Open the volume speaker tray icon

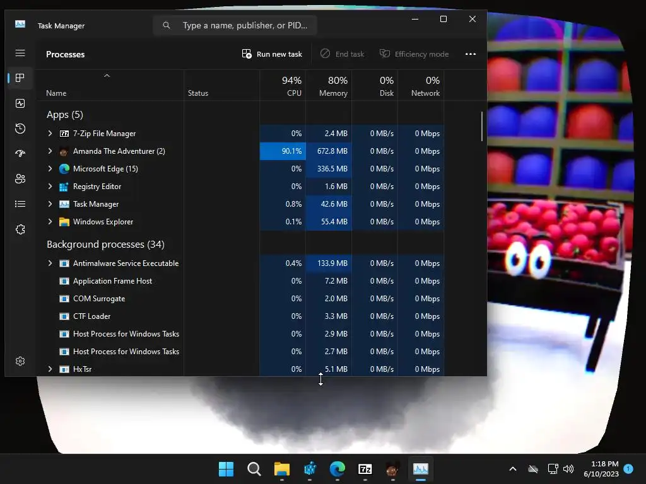coord(568,469)
